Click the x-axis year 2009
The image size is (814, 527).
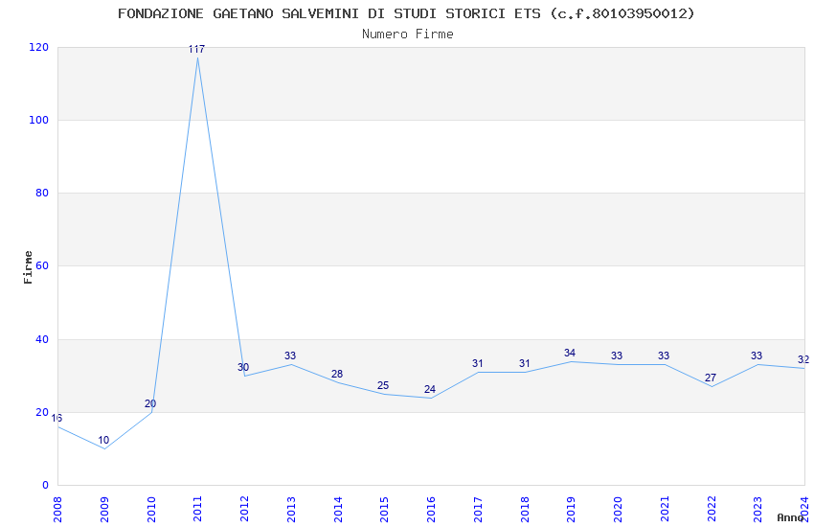click(104, 509)
